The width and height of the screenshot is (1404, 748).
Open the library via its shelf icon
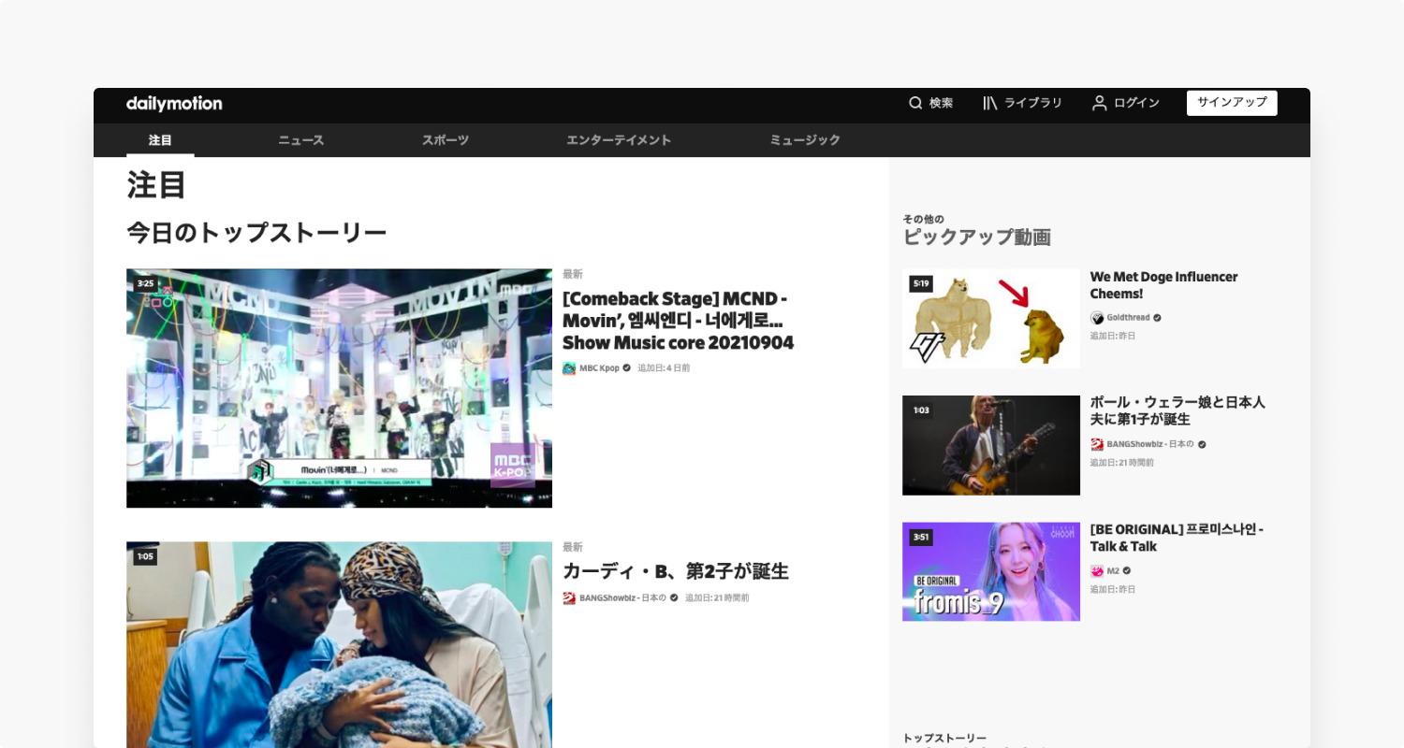[x=989, y=103]
